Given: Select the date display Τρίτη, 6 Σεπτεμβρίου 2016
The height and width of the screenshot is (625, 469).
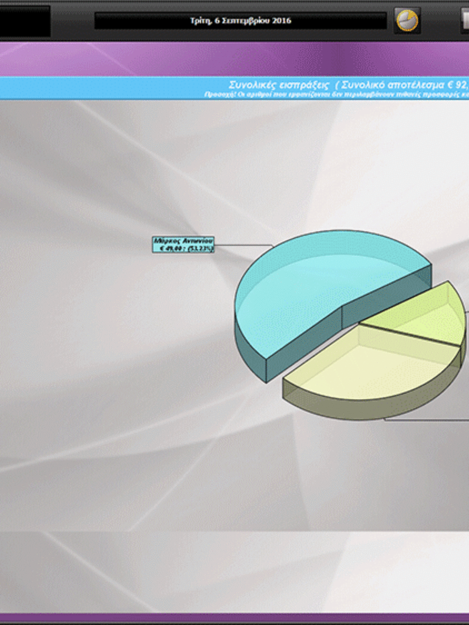Looking at the screenshot, I should click(241, 21).
